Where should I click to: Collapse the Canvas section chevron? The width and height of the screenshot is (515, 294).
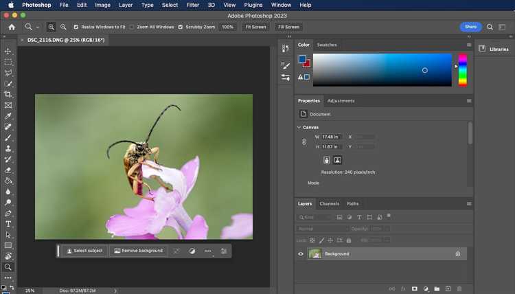(299, 127)
